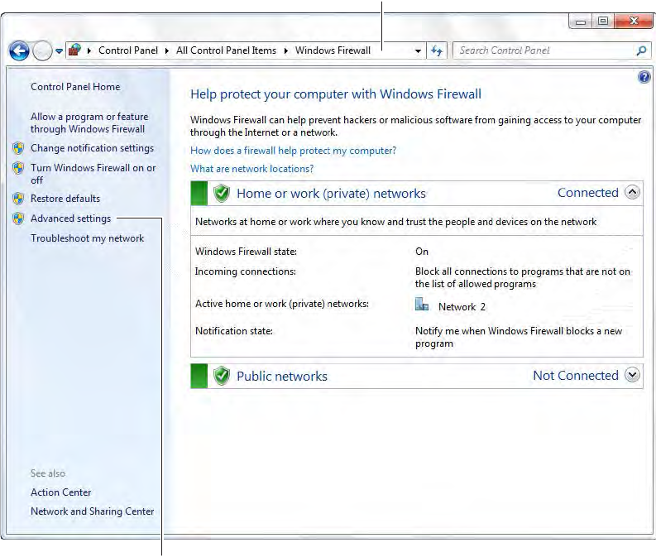Expand the Public networks section

632,375
